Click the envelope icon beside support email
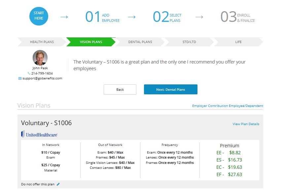282x190 pixels. coord(20,78)
